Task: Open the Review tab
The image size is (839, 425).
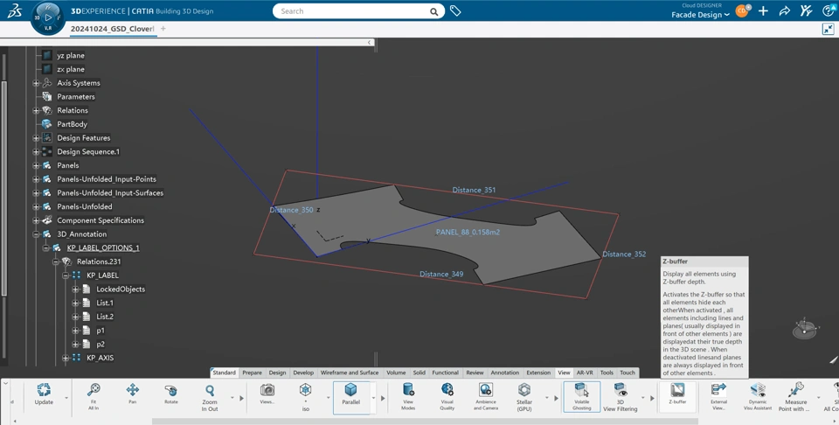Action: (475, 373)
